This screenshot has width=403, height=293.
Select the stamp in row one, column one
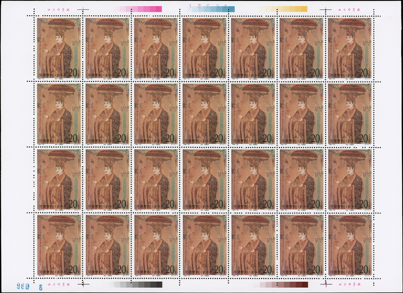point(59,48)
